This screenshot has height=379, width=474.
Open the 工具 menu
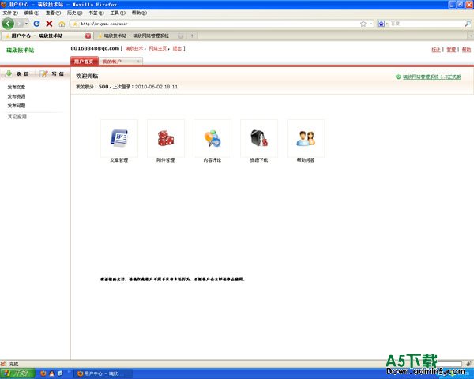[118, 13]
